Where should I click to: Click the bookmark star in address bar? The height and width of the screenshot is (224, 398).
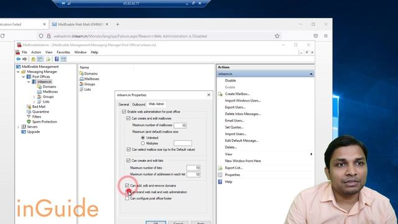coord(277,36)
